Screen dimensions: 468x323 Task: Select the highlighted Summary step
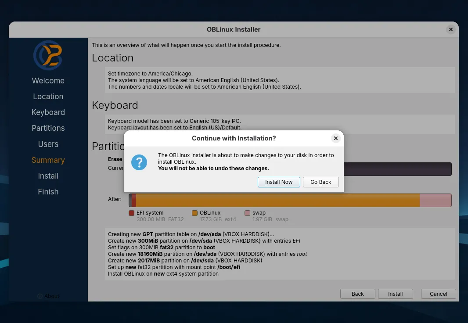tap(48, 160)
